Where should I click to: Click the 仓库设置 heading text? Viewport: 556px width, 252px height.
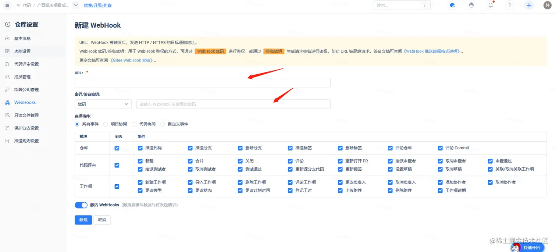tap(26, 25)
